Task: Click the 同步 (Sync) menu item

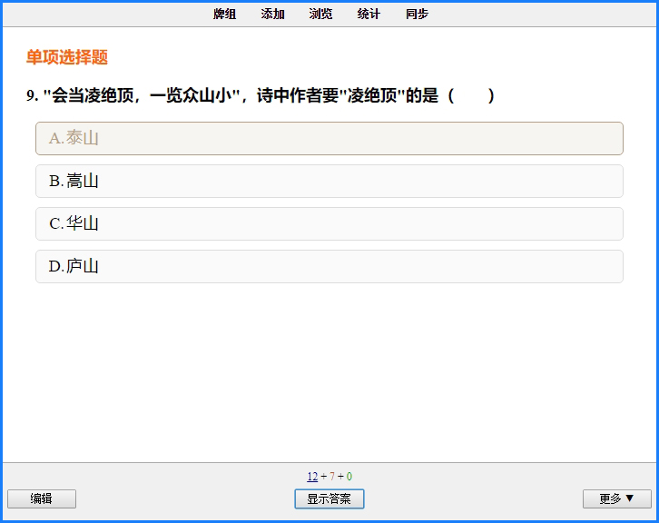Action: [x=417, y=14]
